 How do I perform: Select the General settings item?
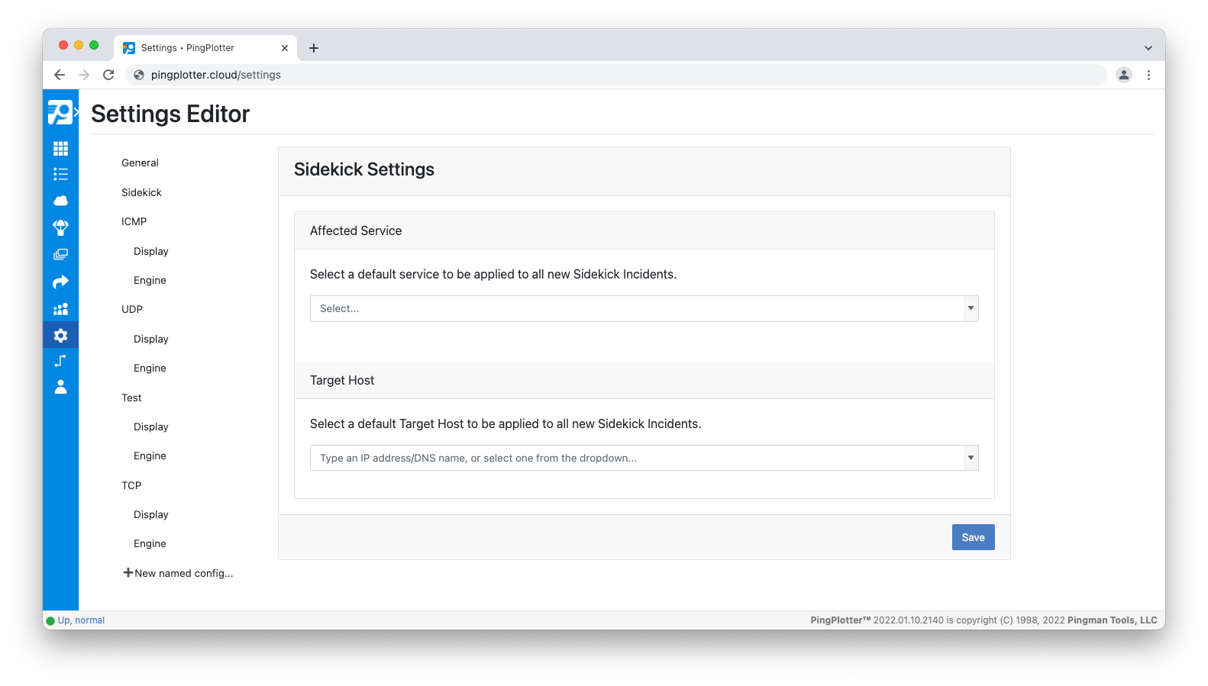(140, 163)
